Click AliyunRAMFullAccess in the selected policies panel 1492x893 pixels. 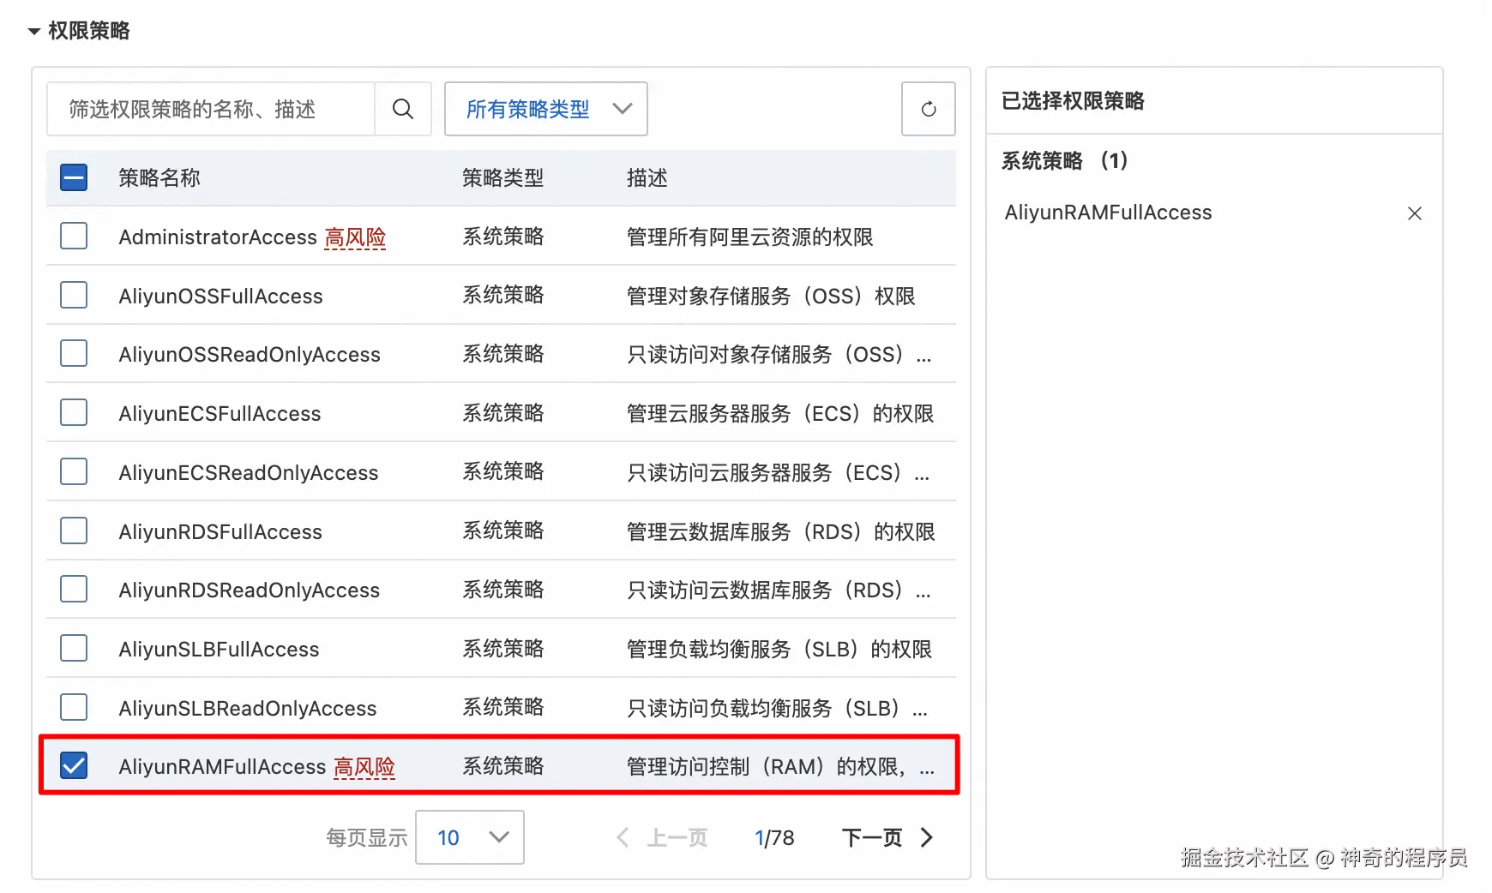tap(1109, 213)
